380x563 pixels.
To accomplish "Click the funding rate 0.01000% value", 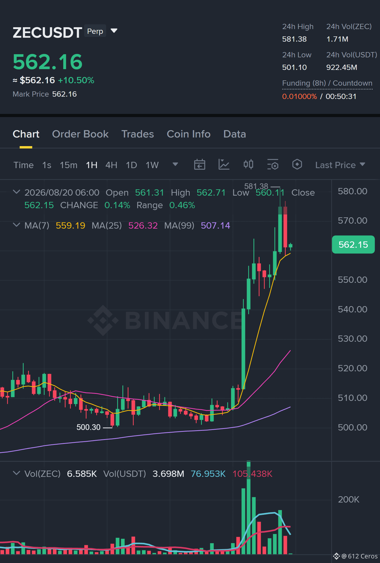I will click(300, 96).
